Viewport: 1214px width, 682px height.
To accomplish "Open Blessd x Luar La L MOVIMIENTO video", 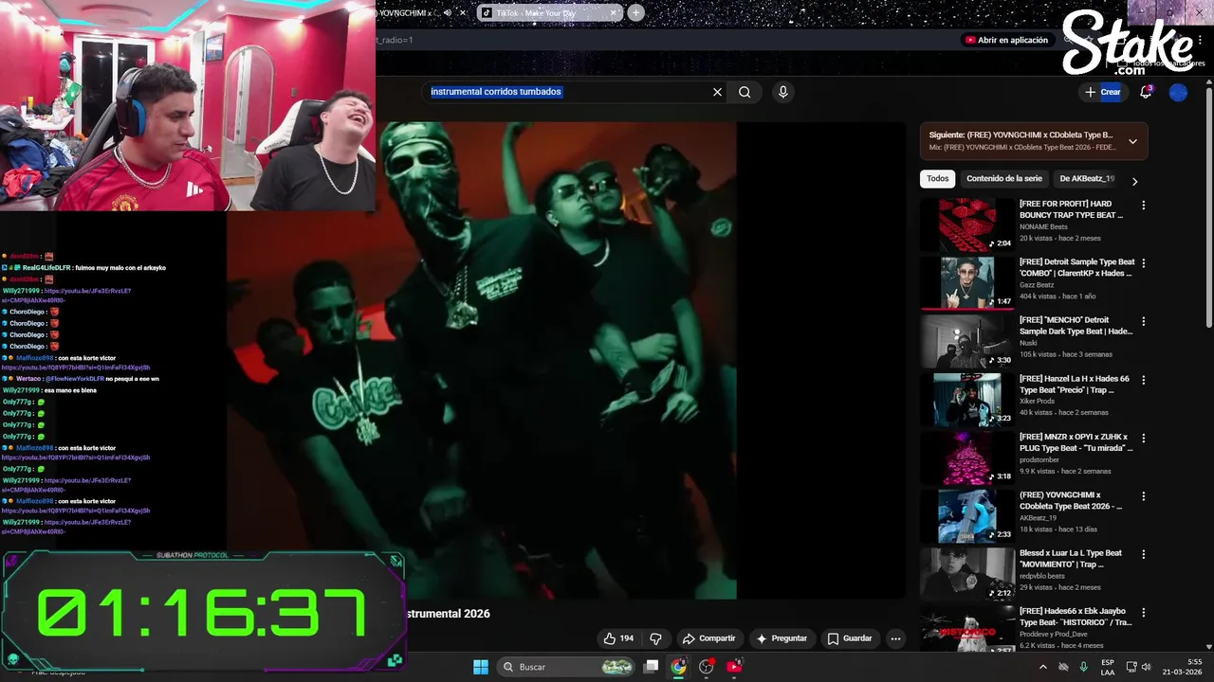I will [1071, 558].
